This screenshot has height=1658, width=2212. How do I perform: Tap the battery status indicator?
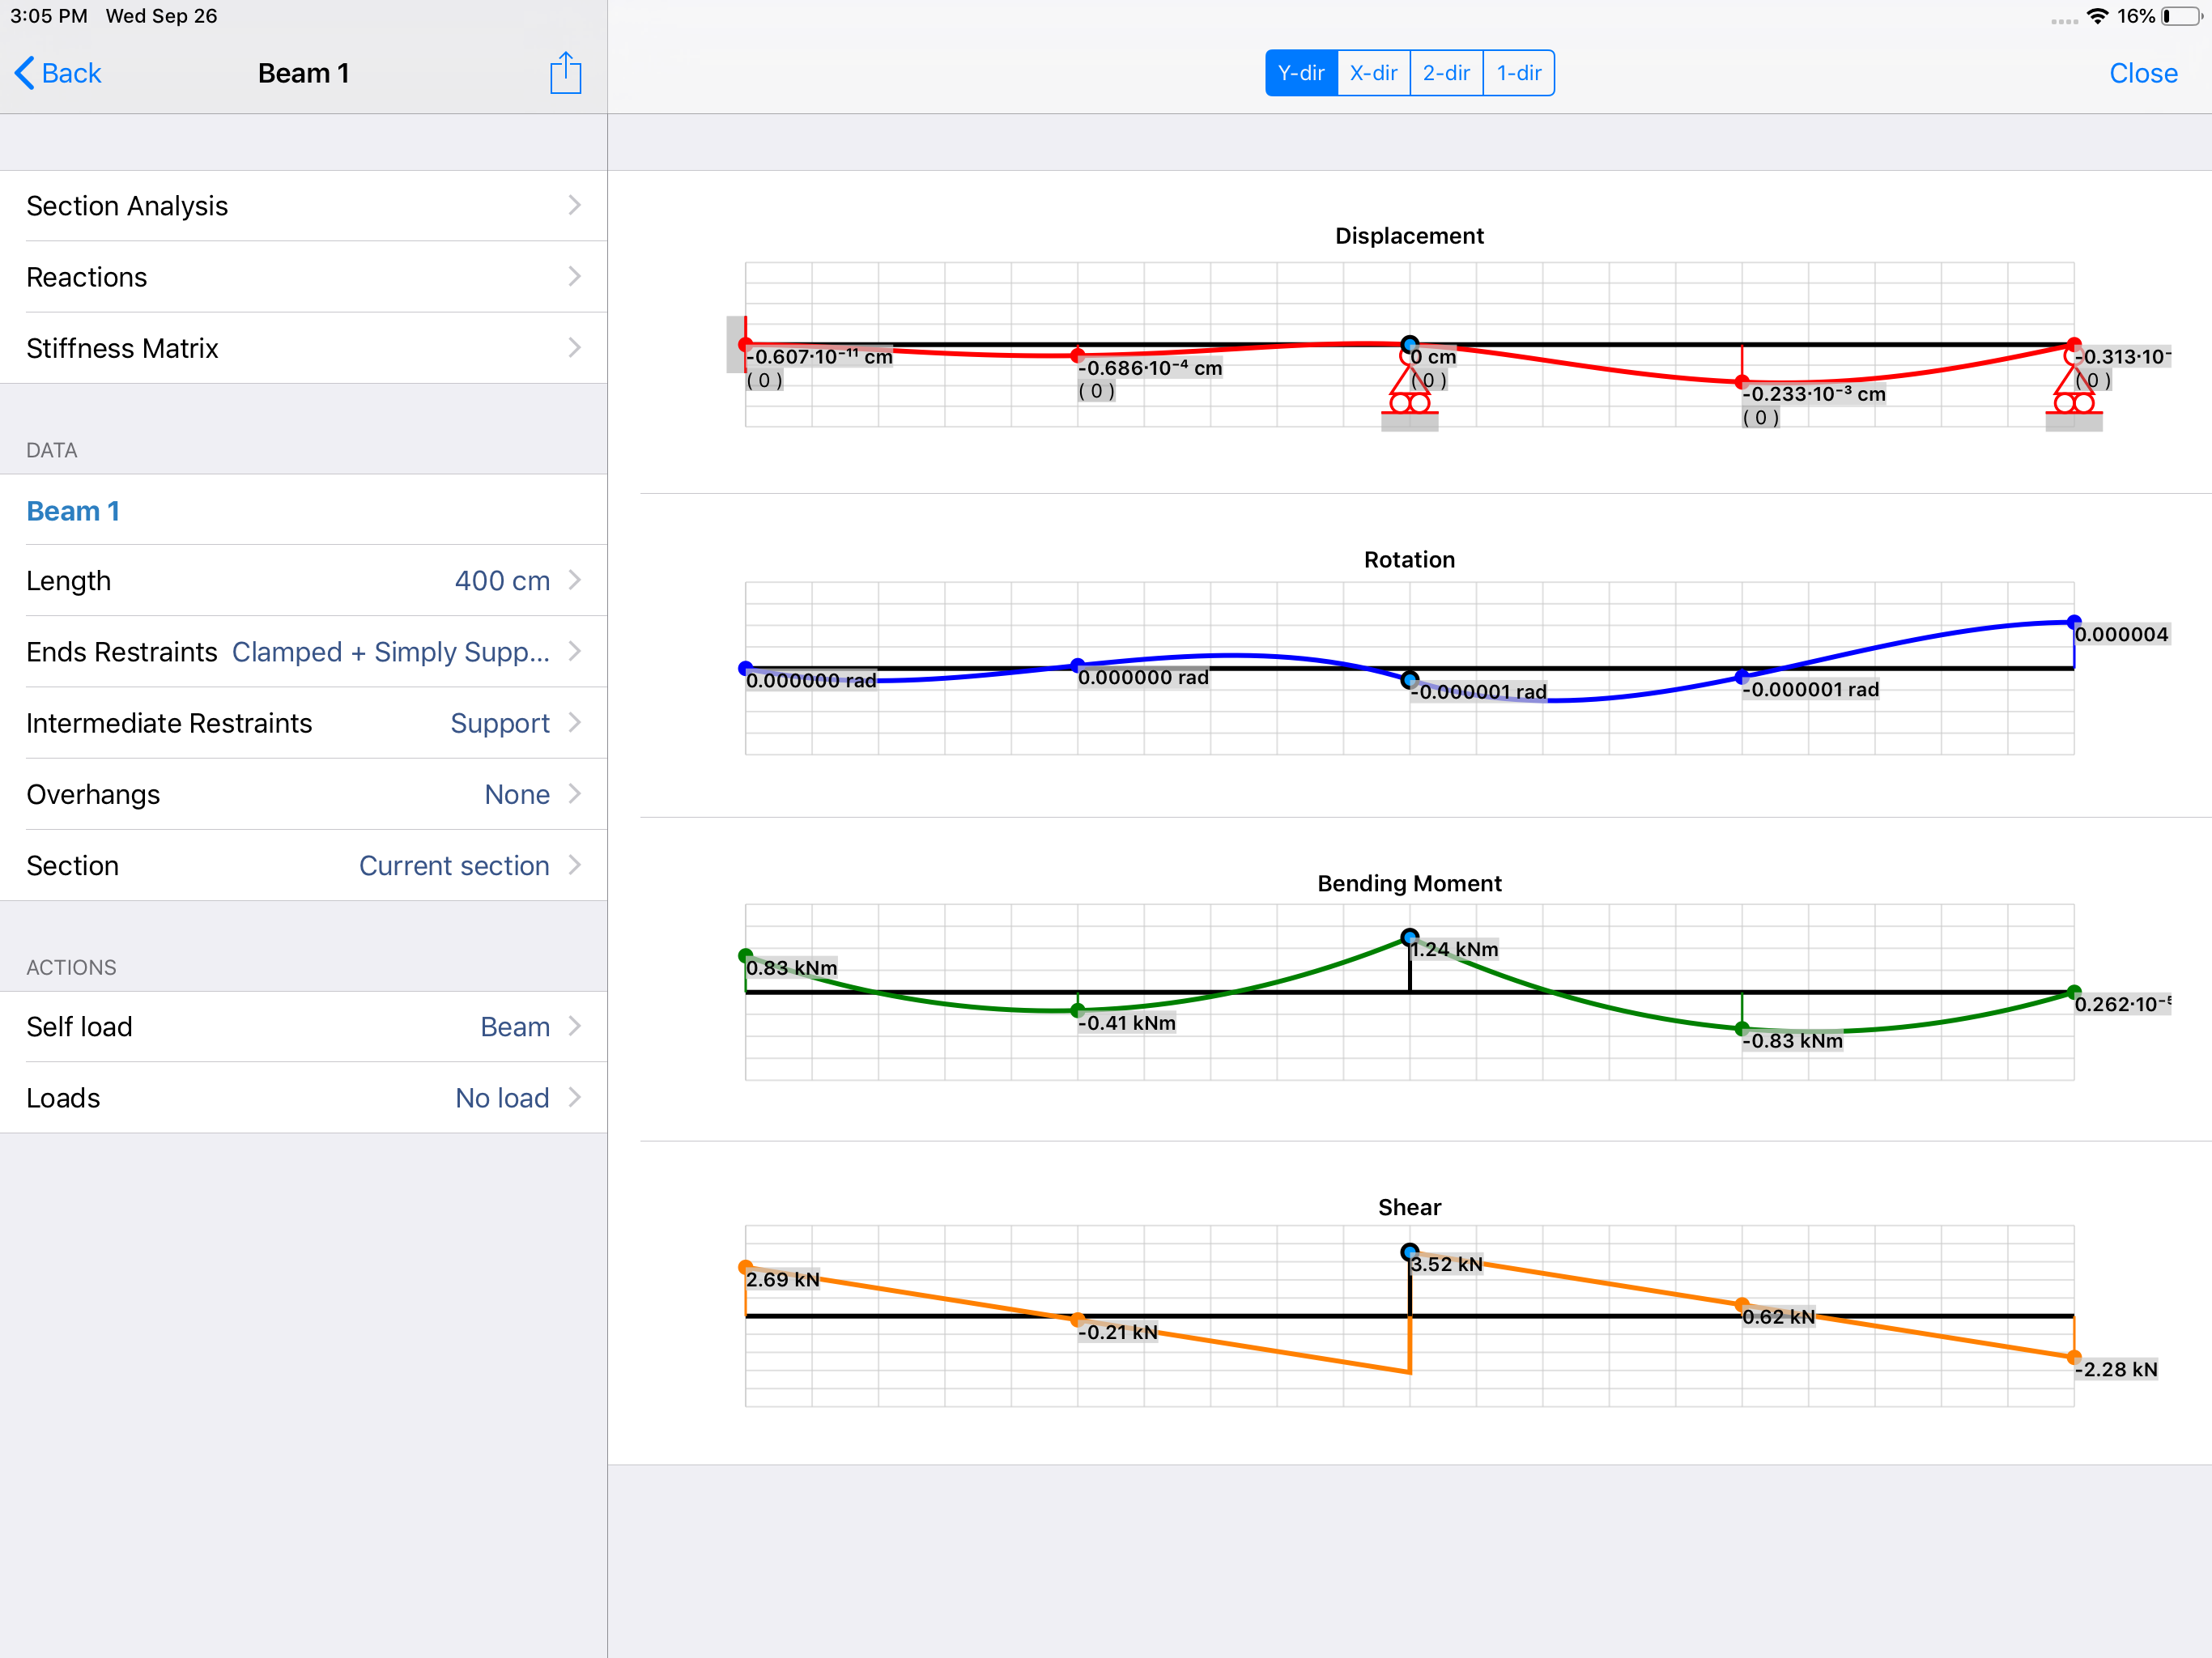point(2182,16)
